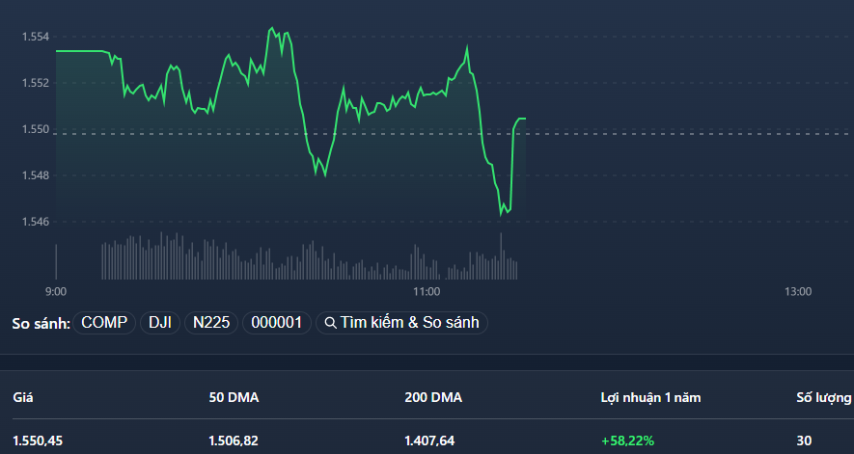Click the 1.546 price axis label
The height and width of the screenshot is (454, 854).
click(x=36, y=222)
